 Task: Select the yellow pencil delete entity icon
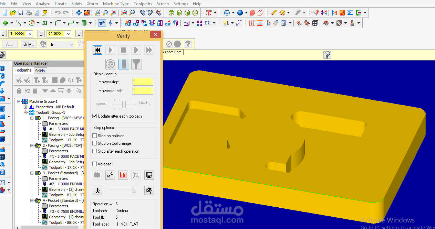tap(274, 13)
